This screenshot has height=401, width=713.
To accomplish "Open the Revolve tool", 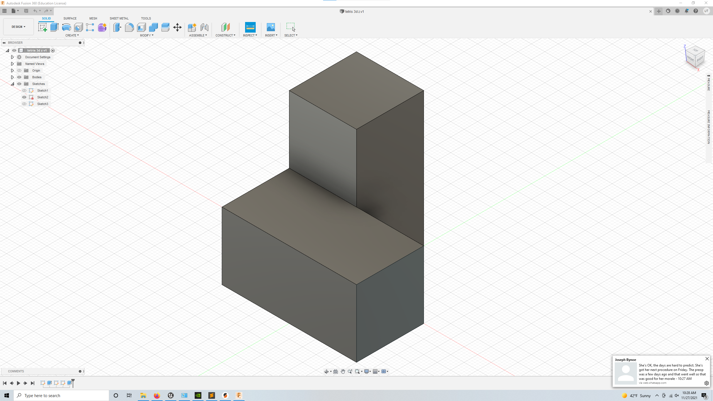I will pyautogui.click(x=66, y=27).
